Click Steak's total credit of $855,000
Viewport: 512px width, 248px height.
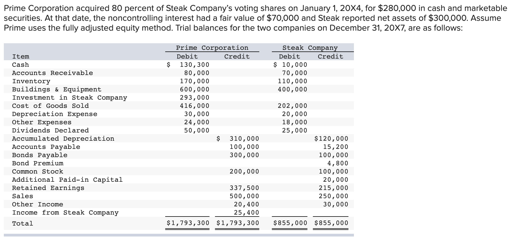331,223
